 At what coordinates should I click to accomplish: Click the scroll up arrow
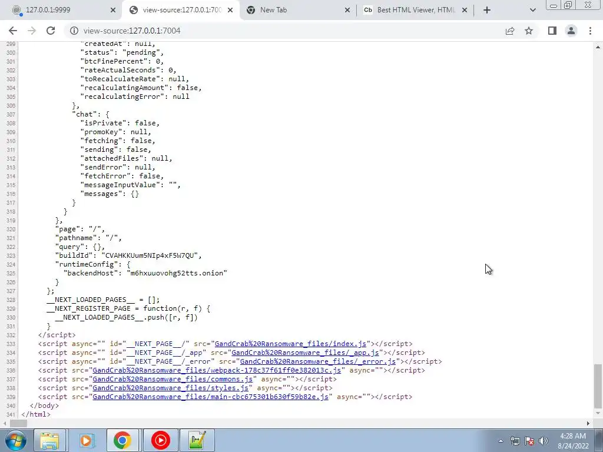pyautogui.click(x=598, y=47)
